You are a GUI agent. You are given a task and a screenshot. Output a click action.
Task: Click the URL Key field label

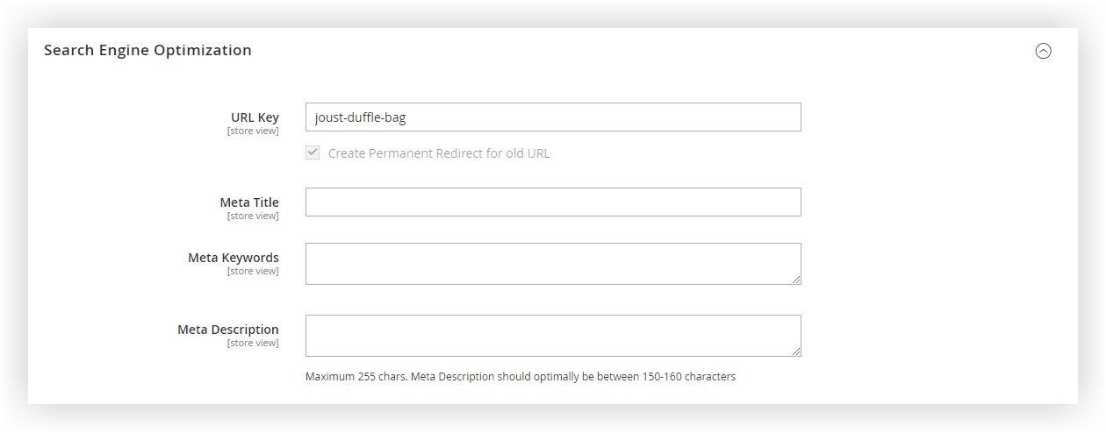255,117
